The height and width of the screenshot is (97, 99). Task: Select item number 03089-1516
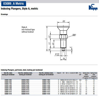tap(8, 94)
